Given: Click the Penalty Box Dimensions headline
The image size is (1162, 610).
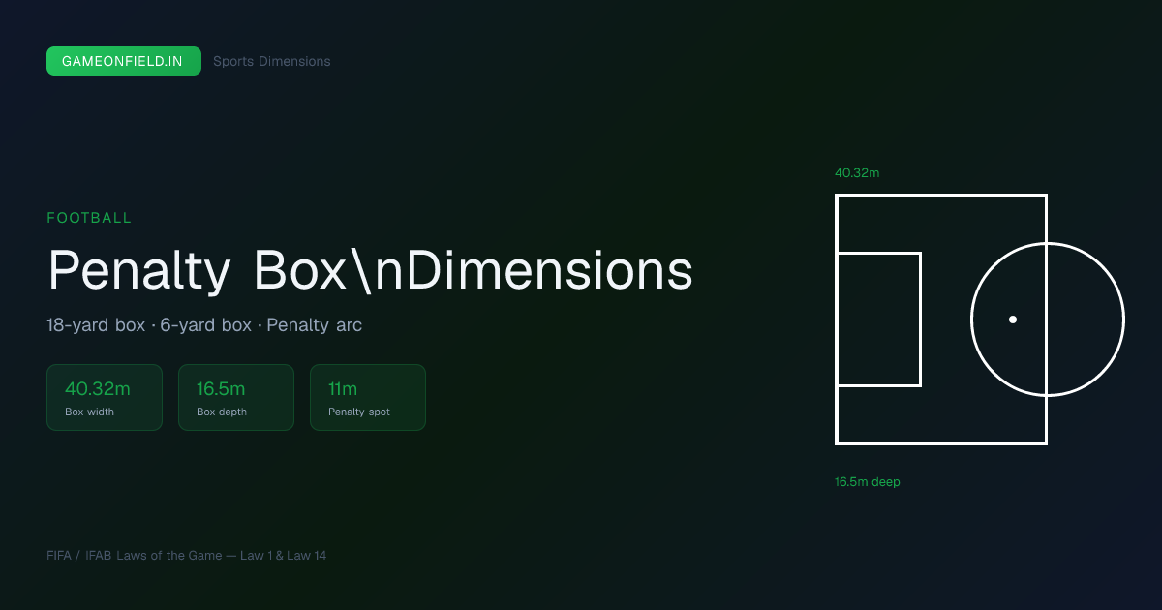Looking at the screenshot, I should click(x=370, y=270).
